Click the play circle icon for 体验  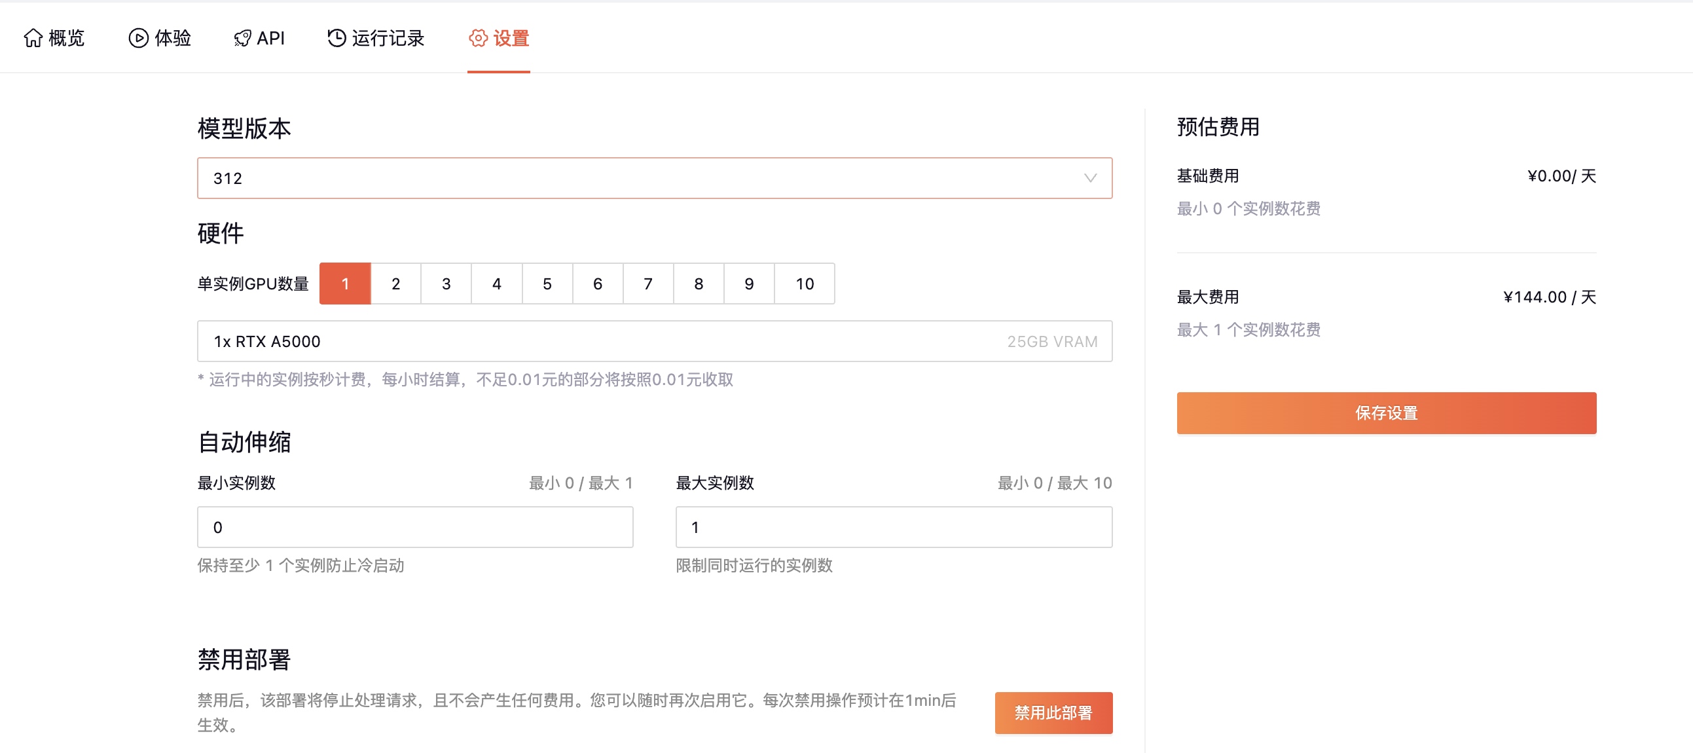pos(138,38)
